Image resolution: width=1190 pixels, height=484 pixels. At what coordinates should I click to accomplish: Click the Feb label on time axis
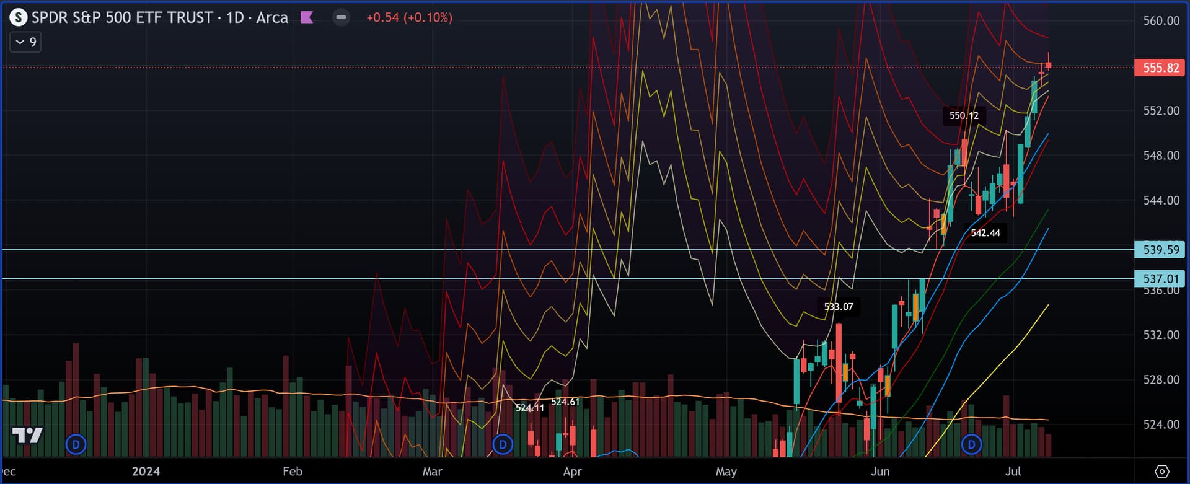(293, 472)
